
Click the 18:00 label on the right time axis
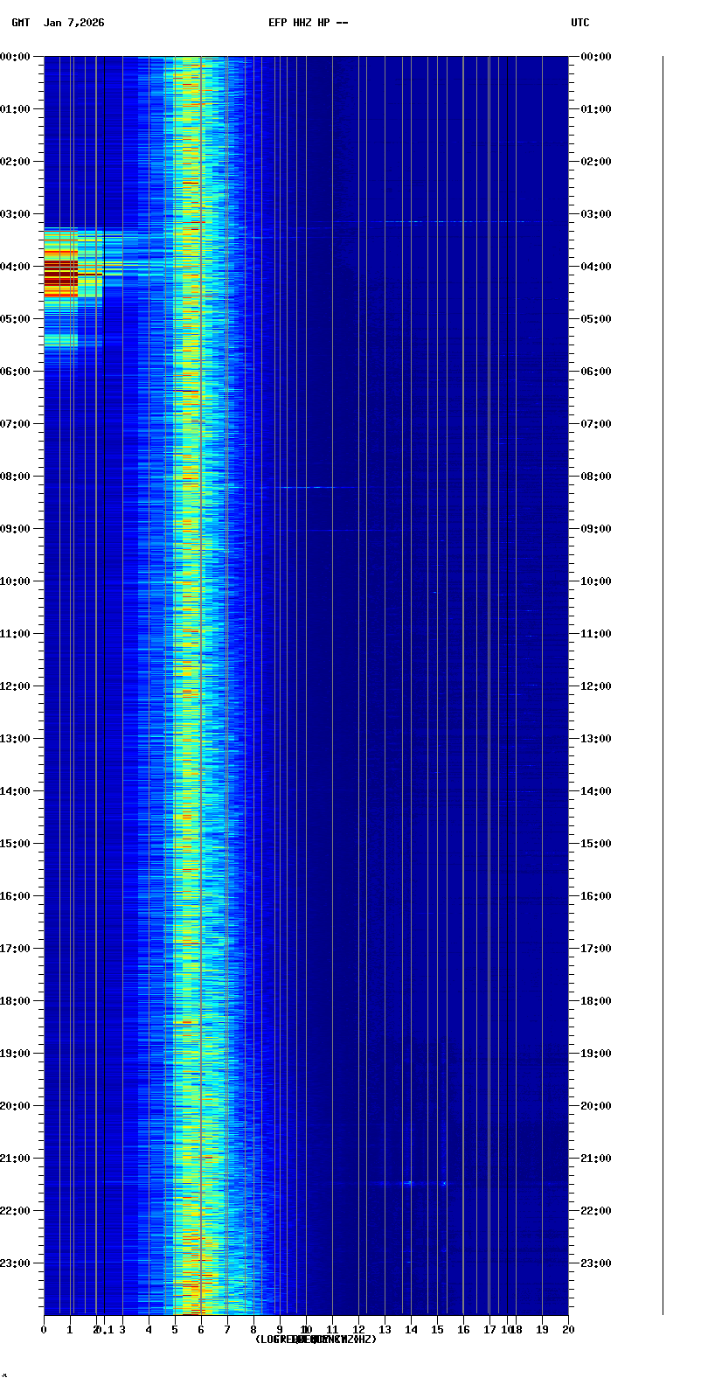[x=596, y=1001]
